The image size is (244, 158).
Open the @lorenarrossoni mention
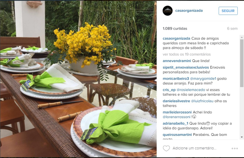tap(176, 117)
